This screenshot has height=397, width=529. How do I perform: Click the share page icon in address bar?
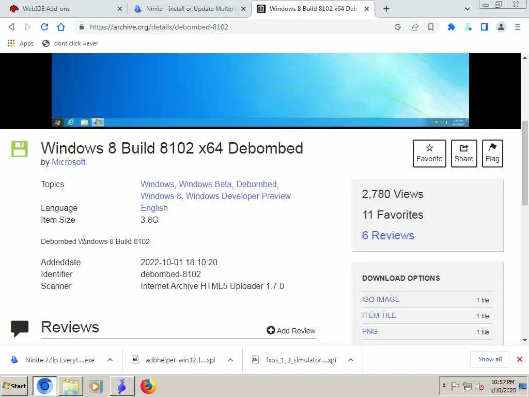414,27
